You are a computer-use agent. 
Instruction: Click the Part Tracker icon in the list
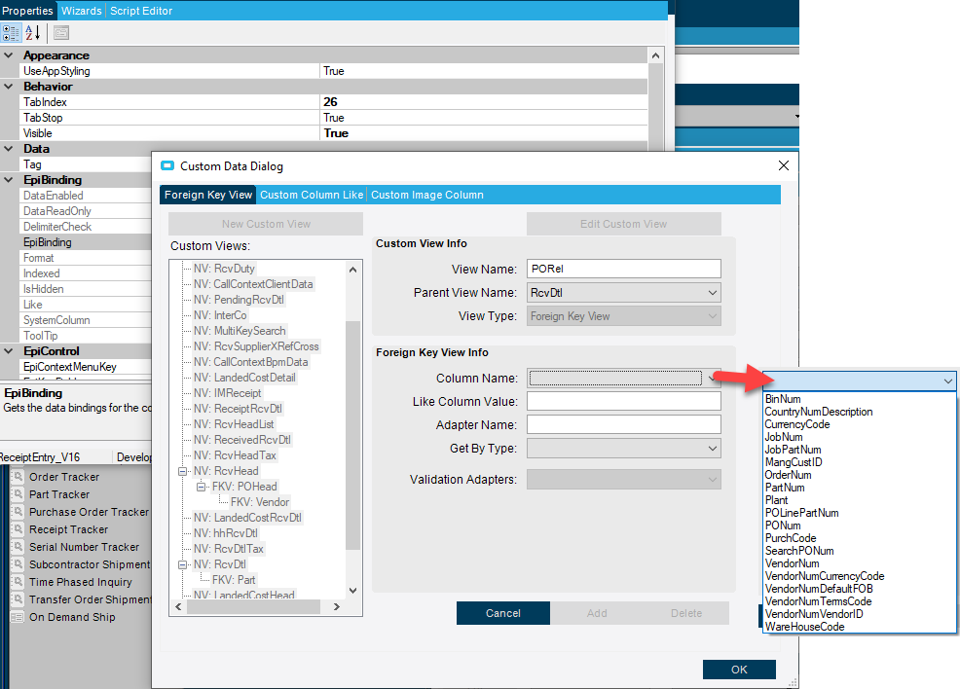click(18, 494)
